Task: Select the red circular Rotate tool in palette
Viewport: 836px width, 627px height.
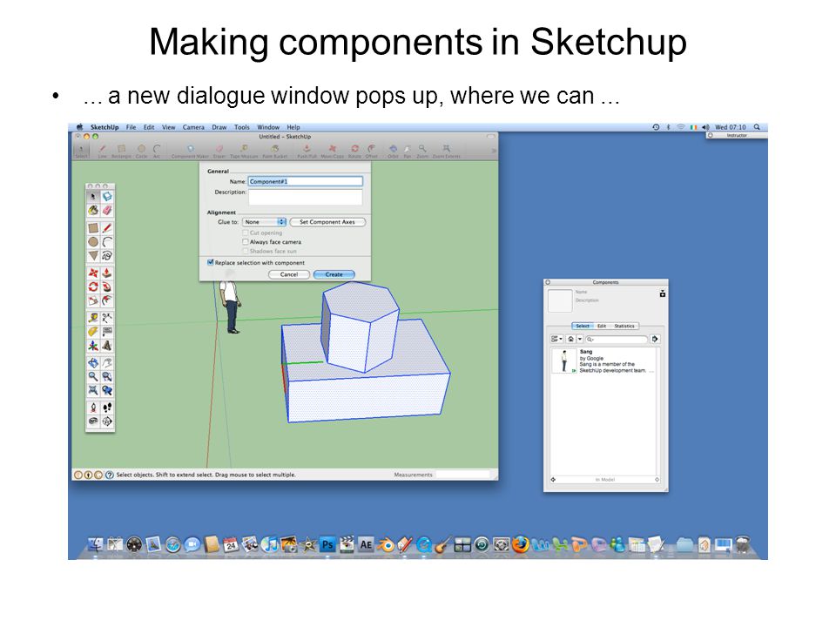Action: [x=93, y=287]
